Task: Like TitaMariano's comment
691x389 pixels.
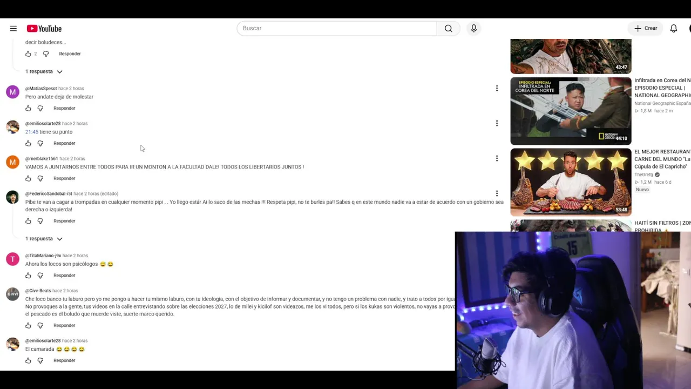Action: 28,276
